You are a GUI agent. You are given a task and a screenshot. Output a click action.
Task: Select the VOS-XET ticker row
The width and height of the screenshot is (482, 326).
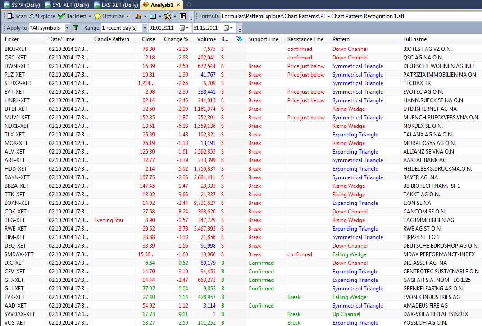[x=241, y=322]
